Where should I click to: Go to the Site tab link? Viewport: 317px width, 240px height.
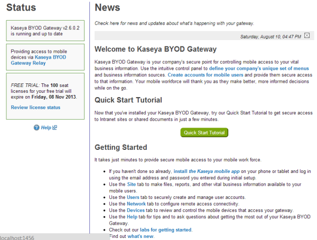click(x=132, y=184)
